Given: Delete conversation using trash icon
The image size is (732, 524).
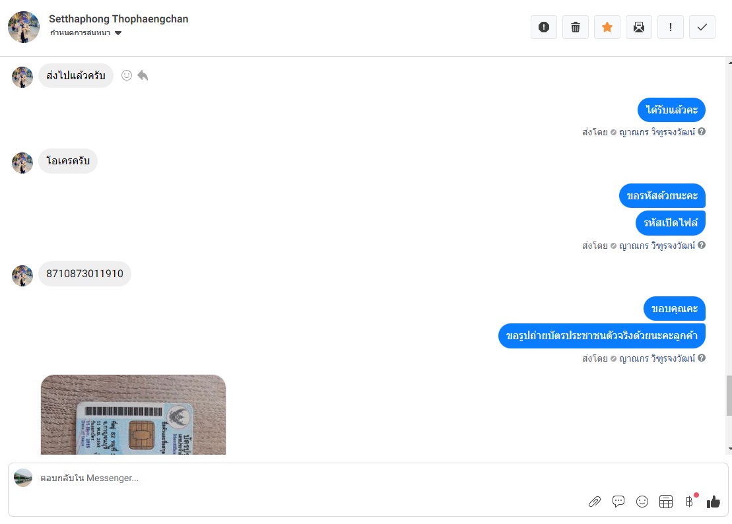Looking at the screenshot, I should coord(575,27).
